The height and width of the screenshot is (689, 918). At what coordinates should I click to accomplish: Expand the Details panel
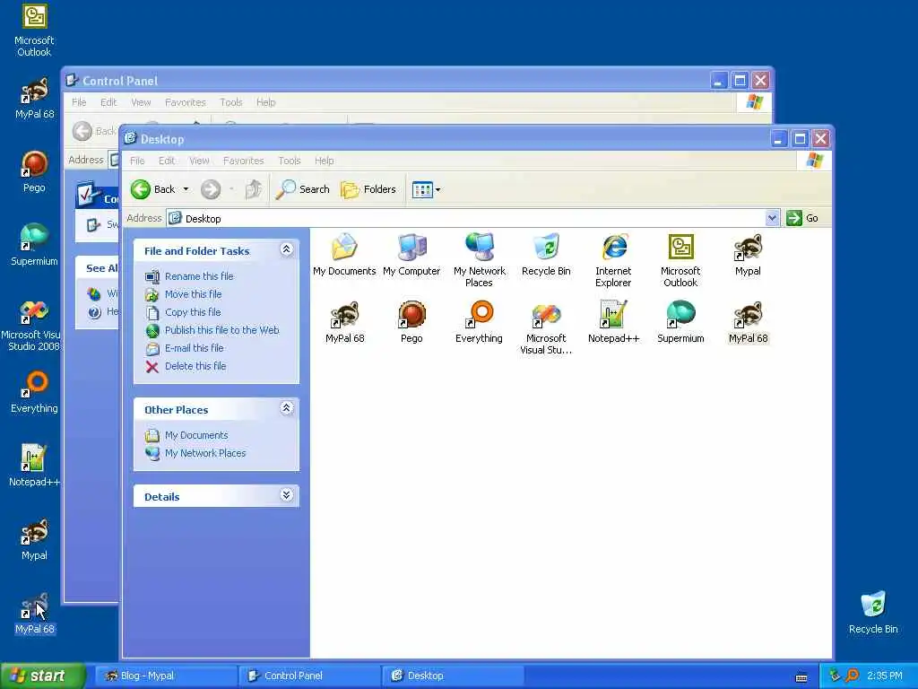286,495
